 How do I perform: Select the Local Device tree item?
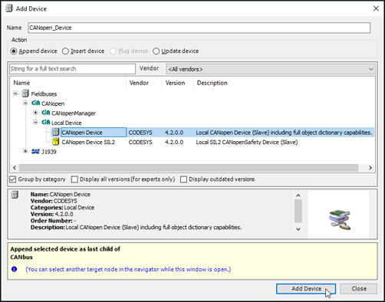coord(67,123)
